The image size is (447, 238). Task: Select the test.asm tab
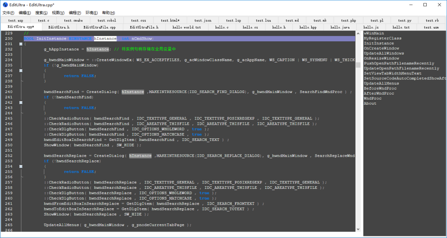(431, 27)
